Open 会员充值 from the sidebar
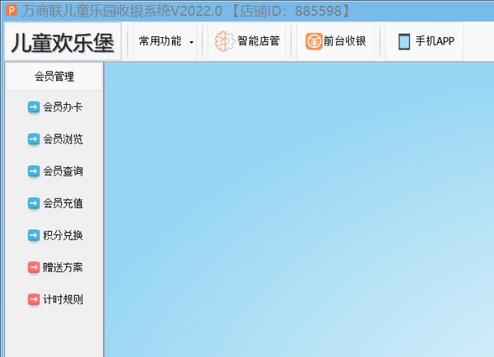 point(63,203)
